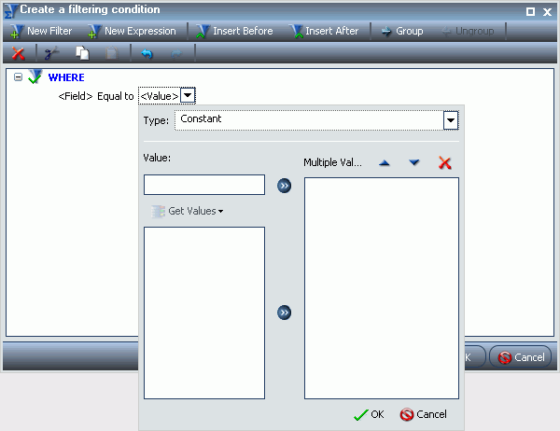560x431 pixels.
Task: Click the Paste clipboard icon
Action: click(112, 53)
